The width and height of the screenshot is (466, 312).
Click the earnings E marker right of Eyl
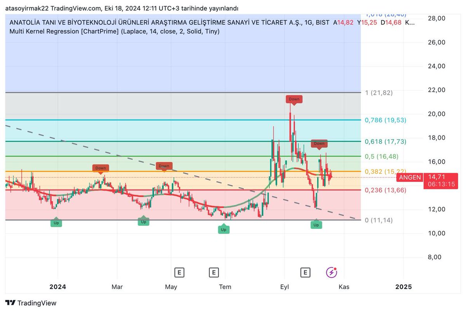(x=306, y=272)
